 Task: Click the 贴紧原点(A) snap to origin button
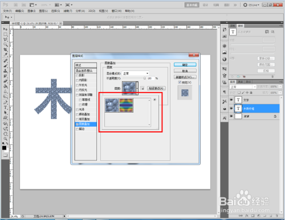(156, 88)
